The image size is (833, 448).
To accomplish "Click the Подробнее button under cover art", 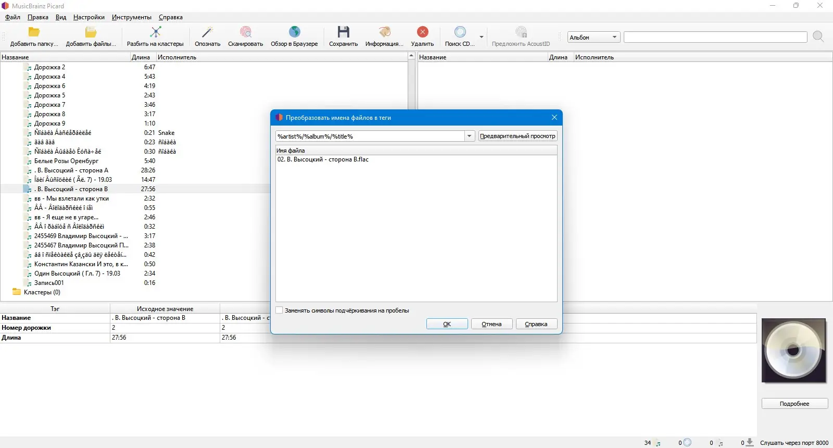I will (794, 404).
